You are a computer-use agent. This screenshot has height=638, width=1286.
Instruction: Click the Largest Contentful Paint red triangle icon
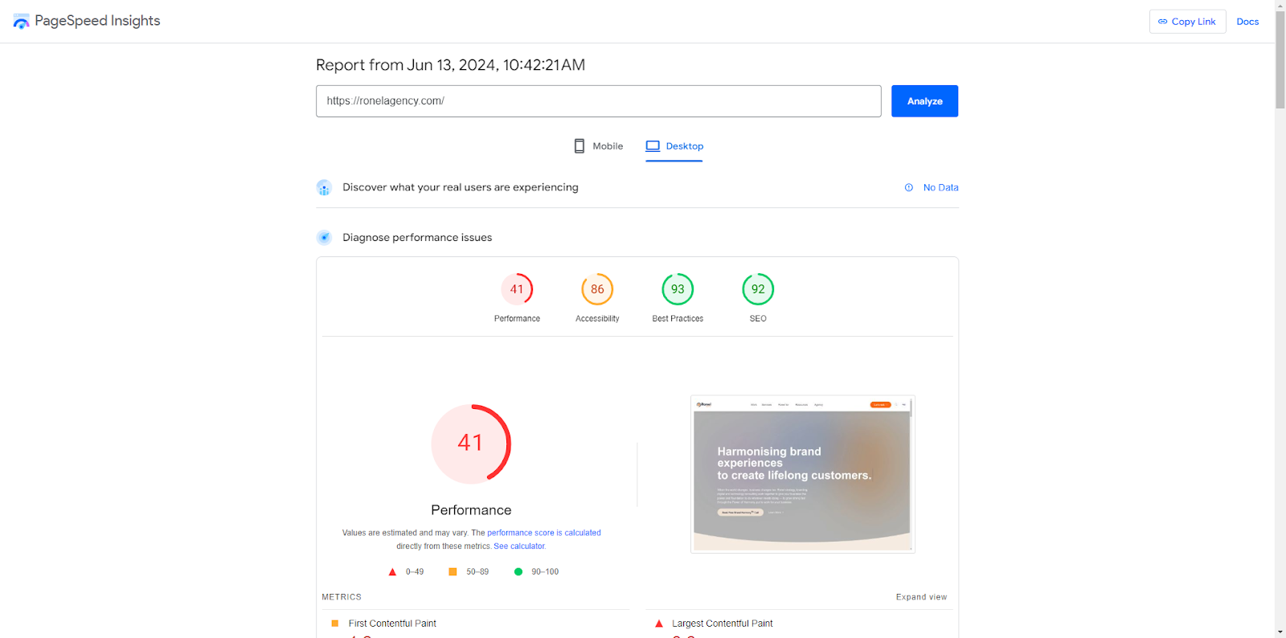point(659,624)
